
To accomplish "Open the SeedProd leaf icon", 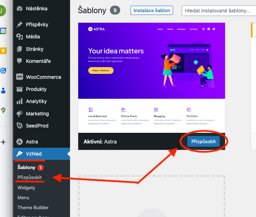I will pos(20,125).
